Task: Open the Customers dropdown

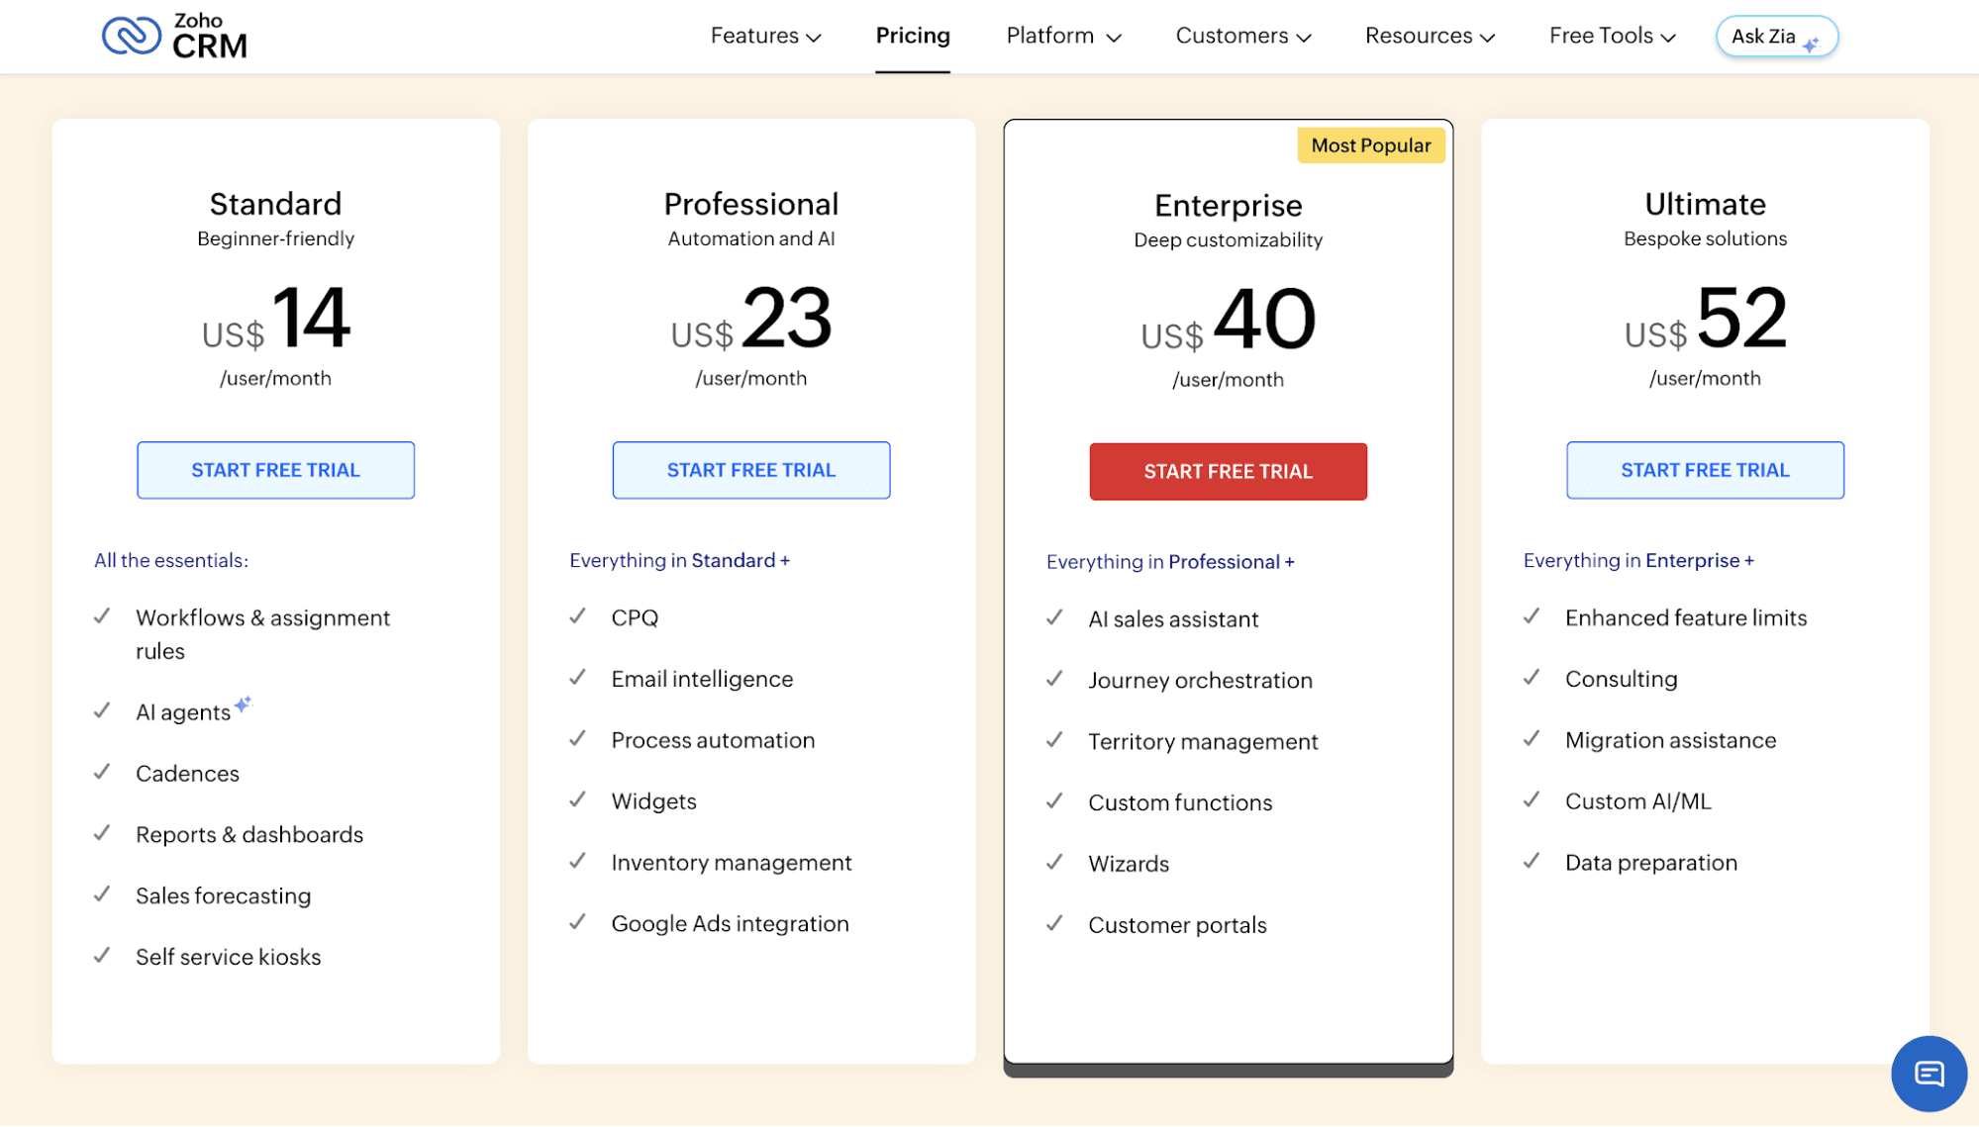Action: click(1243, 36)
